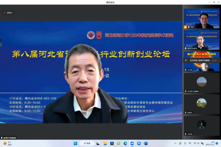
Task: Toggle the 中 input method indicator
Action: pyautogui.click(x=189, y=143)
